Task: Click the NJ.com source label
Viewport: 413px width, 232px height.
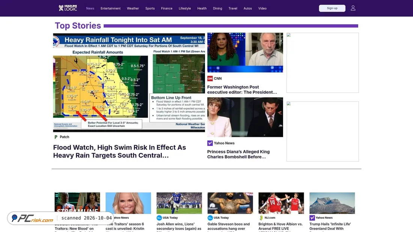Action: click(x=270, y=218)
